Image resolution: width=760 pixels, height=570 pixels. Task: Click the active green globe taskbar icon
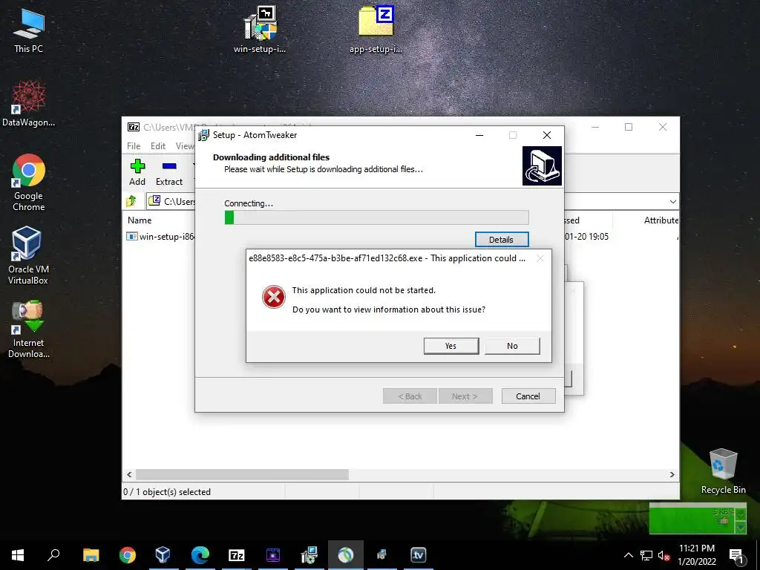click(x=346, y=555)
